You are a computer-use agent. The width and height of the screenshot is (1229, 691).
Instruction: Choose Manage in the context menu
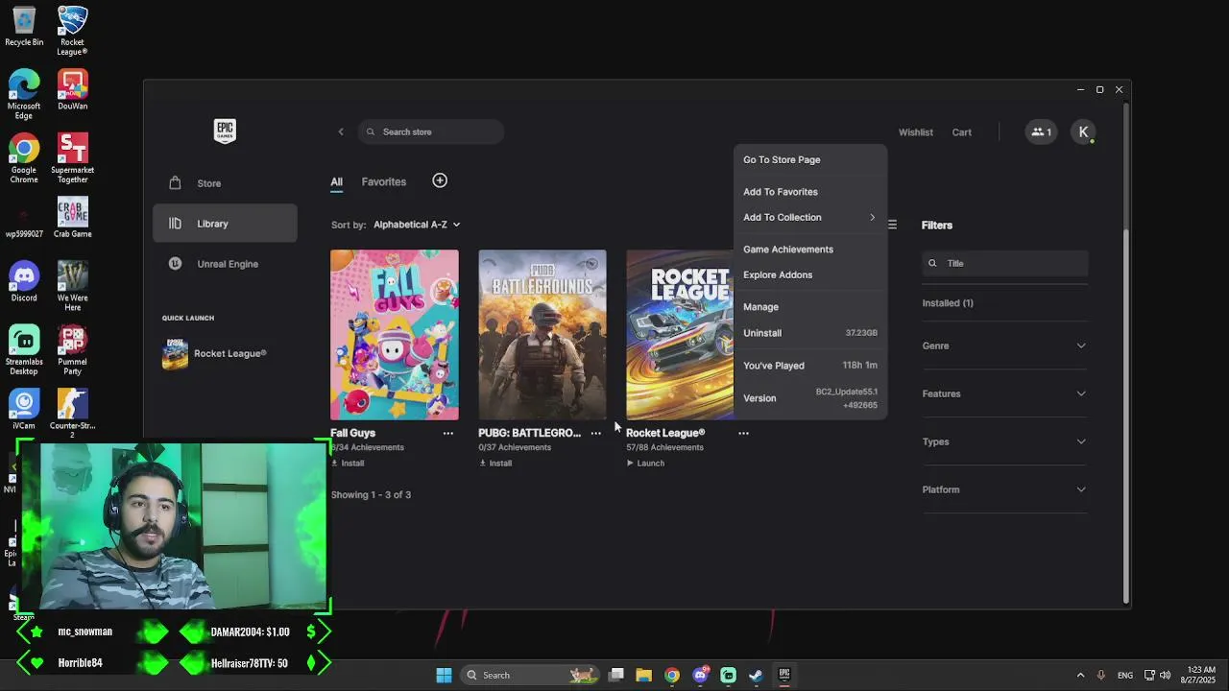coord(809,307)
